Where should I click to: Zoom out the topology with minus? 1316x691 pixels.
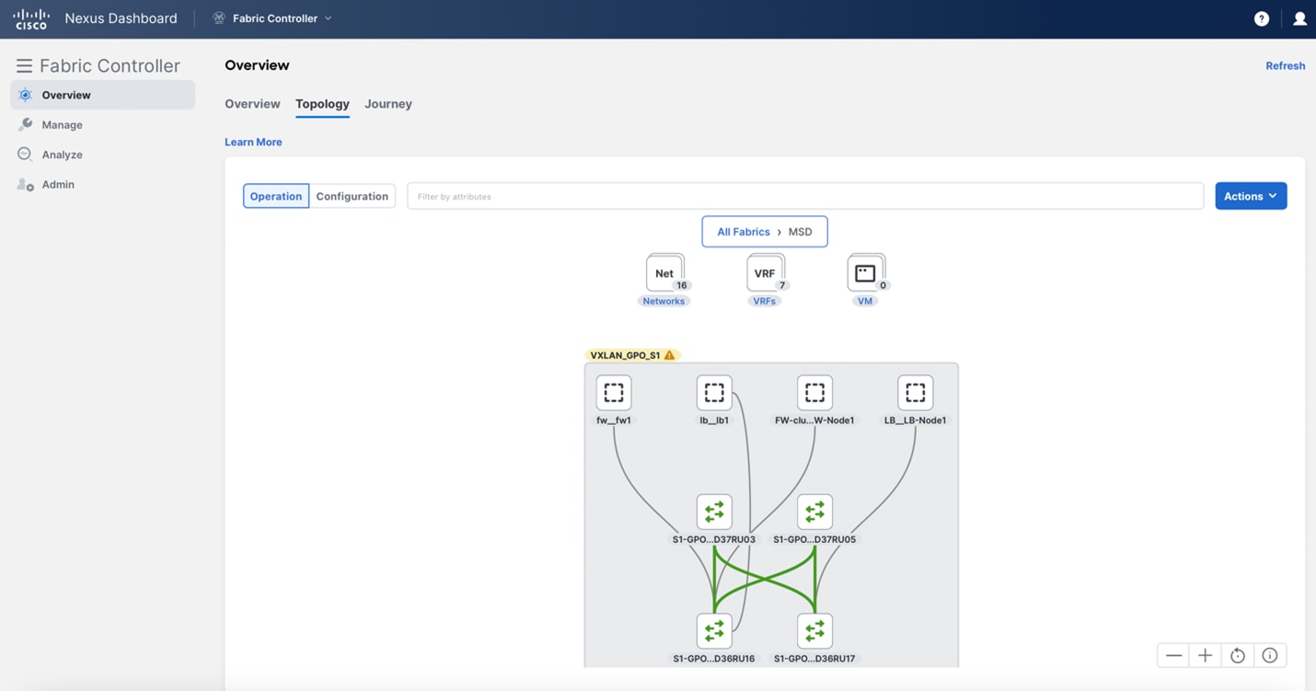[1173, 655]
